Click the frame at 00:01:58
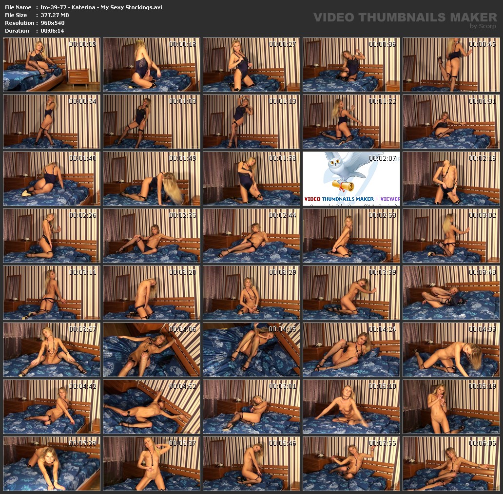 (x=251, y=179)
